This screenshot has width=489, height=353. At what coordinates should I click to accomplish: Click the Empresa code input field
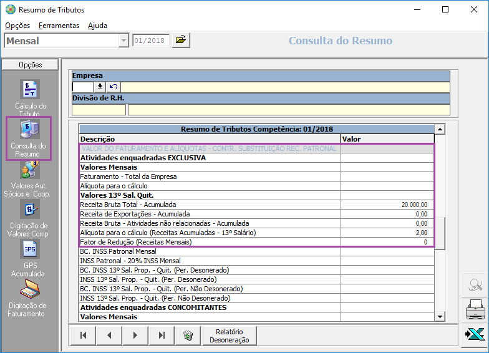82,87
